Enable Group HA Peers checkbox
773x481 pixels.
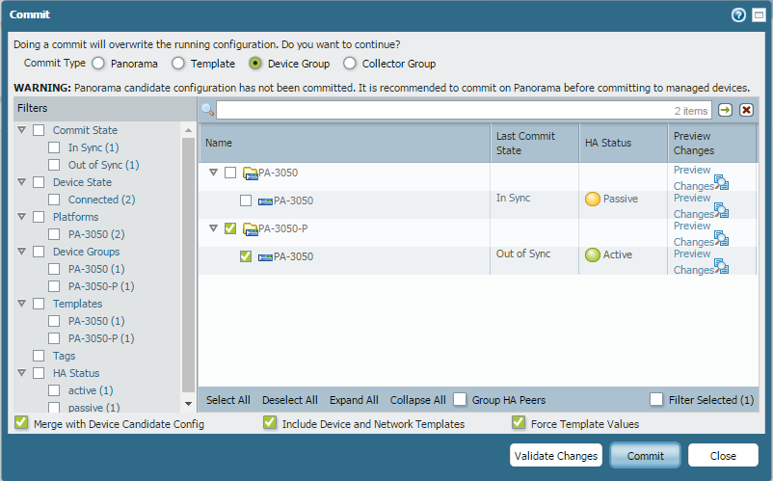pyautogui.click(x=460, y=399)
